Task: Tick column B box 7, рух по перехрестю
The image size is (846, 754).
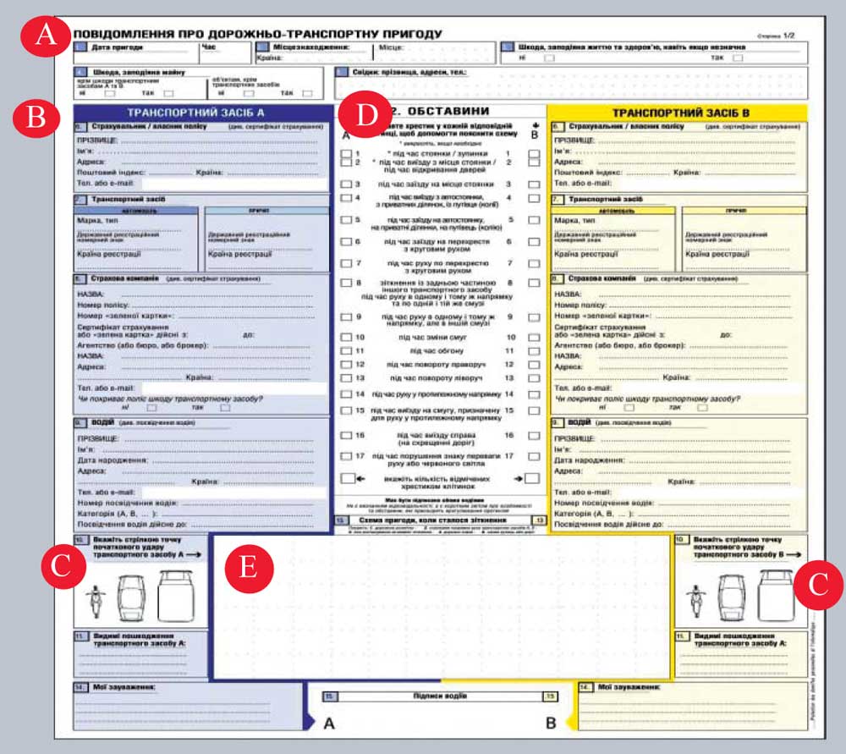Action: 534,263
